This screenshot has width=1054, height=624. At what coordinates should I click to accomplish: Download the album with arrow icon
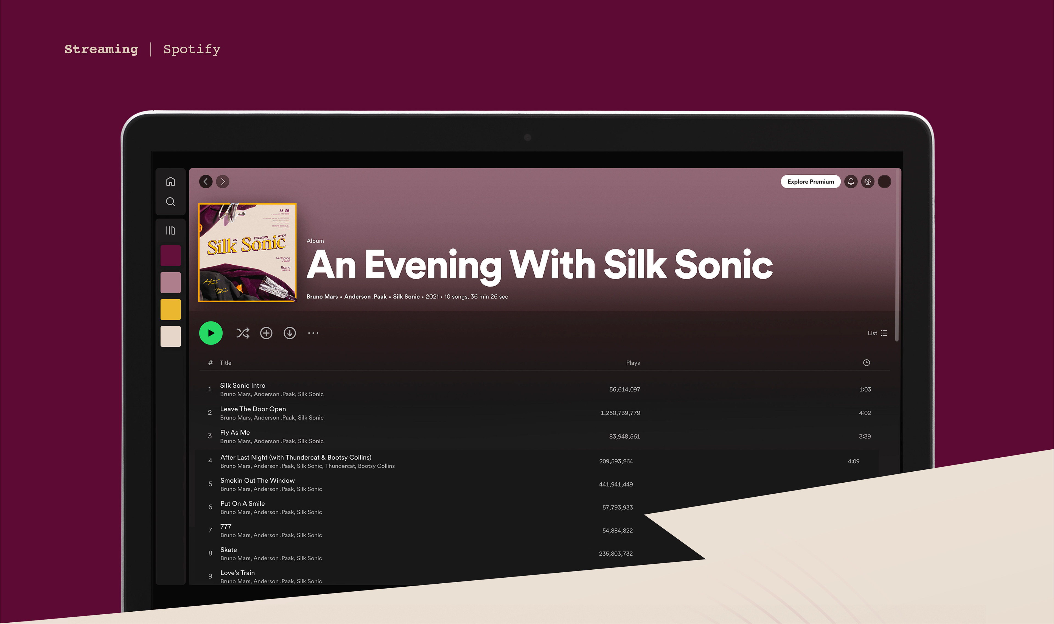[x=290, y=333]
